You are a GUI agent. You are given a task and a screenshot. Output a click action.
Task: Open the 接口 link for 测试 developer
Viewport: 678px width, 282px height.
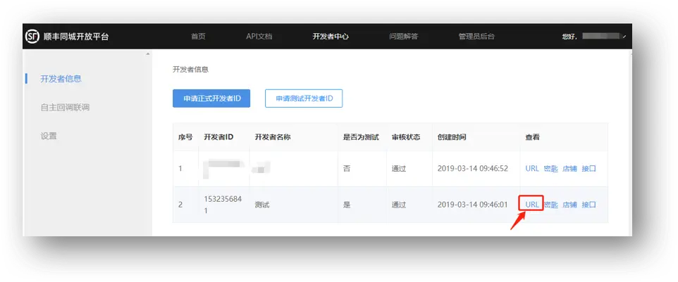589,205
